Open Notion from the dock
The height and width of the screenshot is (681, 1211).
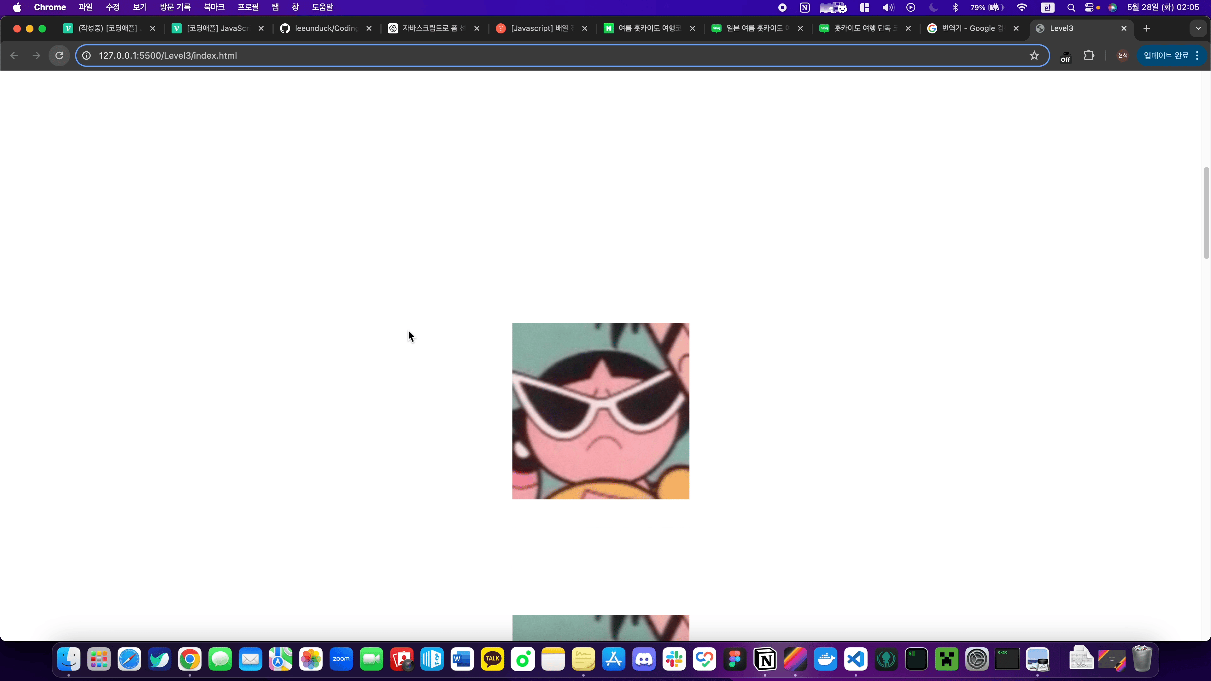(765, 659)
